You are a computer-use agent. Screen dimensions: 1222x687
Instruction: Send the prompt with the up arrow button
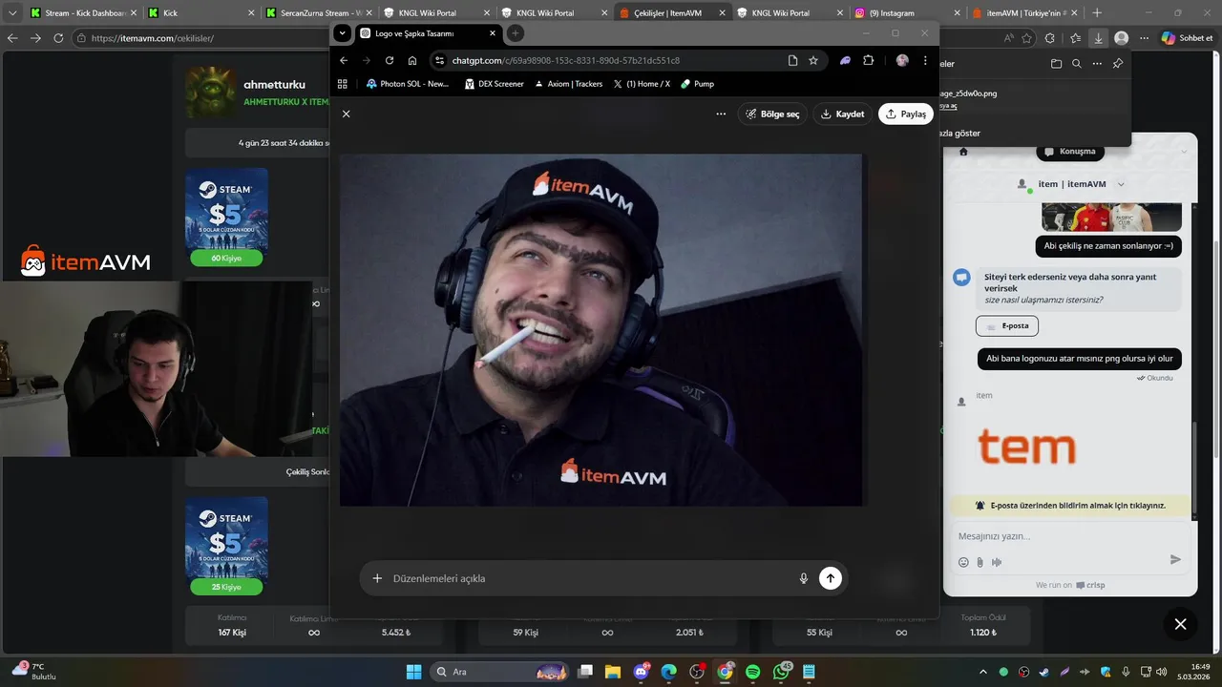point(831,578)
